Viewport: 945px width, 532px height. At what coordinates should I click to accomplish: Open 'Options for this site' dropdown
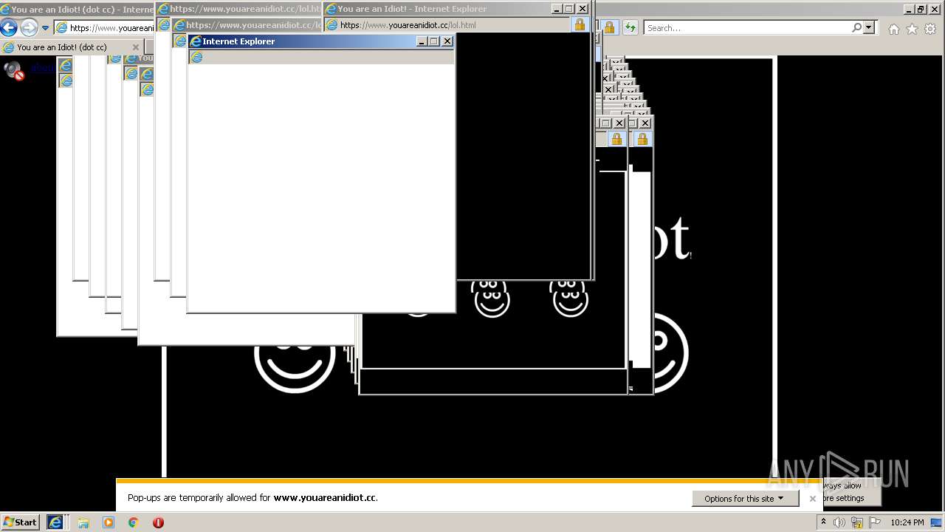744,499
